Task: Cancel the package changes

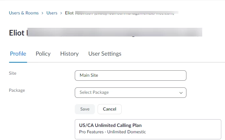Action: click(x=109, y=109)
